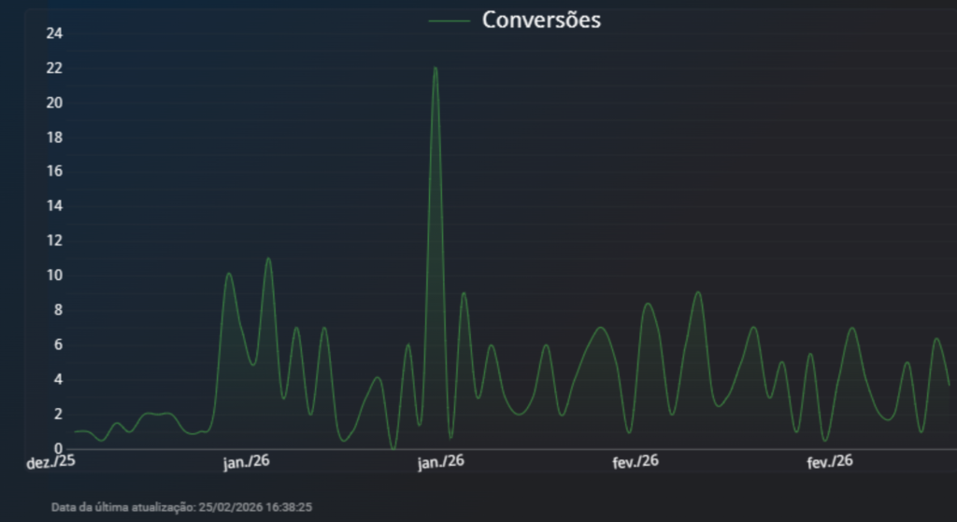Select the peak reaching 11 conversions
This screenshot has height=522, width=957.
pos(268,259)
